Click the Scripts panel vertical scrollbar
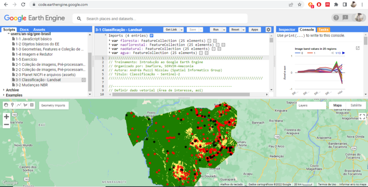Viewport: 368px width, 187px height. coord(90,71)
